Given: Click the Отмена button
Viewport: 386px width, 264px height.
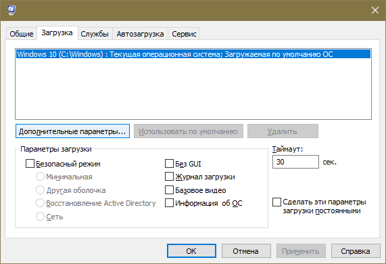Looking at the screenshot, I should pos(246,251).
